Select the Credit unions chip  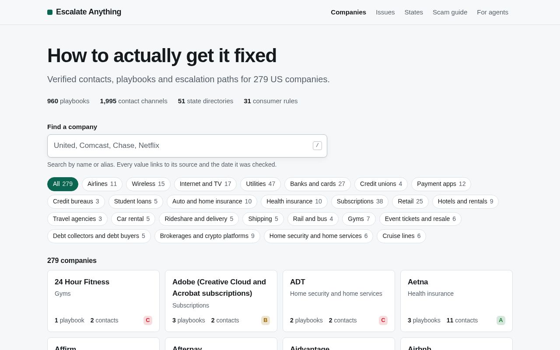[381, 184]
